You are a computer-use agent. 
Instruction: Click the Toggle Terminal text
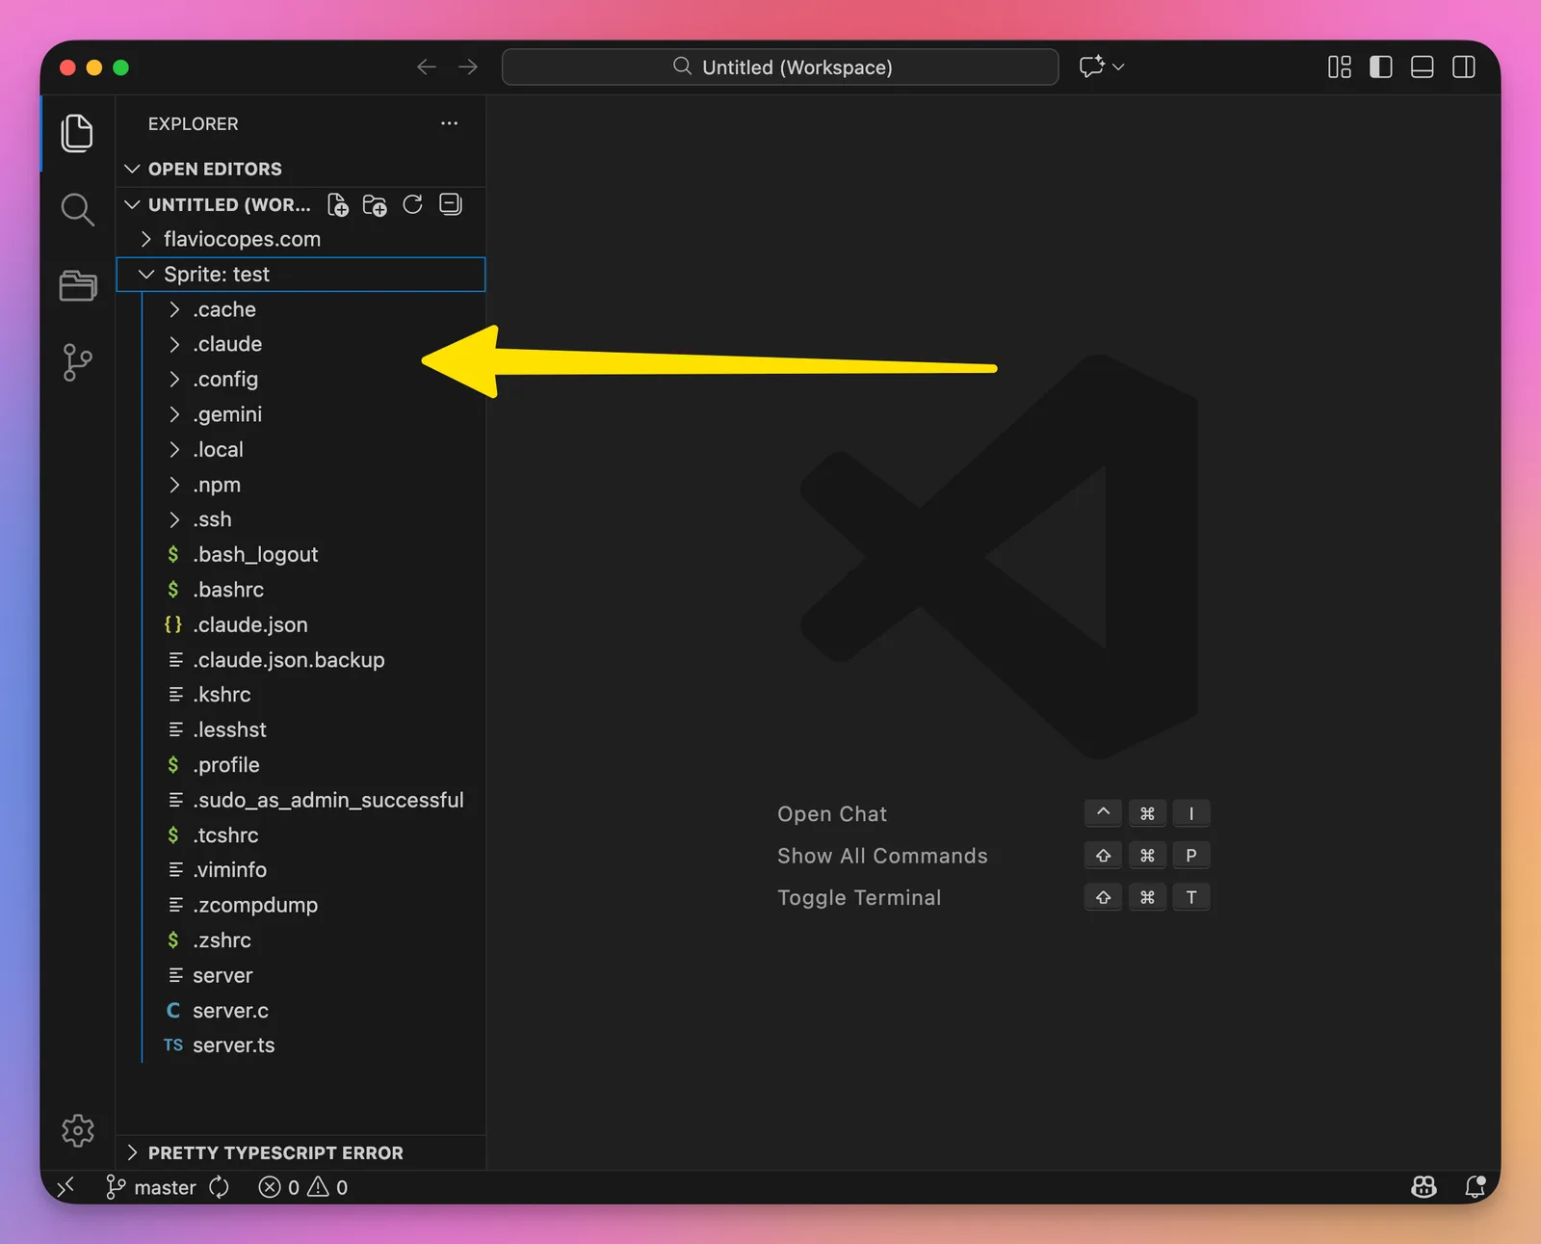coord(859,897)
